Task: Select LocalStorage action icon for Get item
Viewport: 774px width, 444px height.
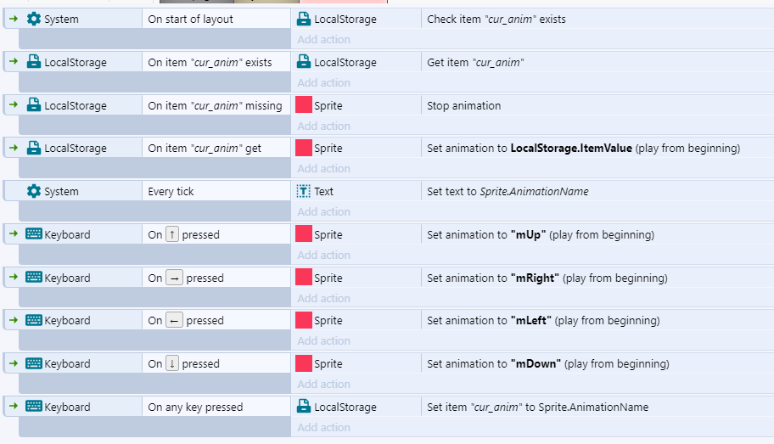Action: 304,62
